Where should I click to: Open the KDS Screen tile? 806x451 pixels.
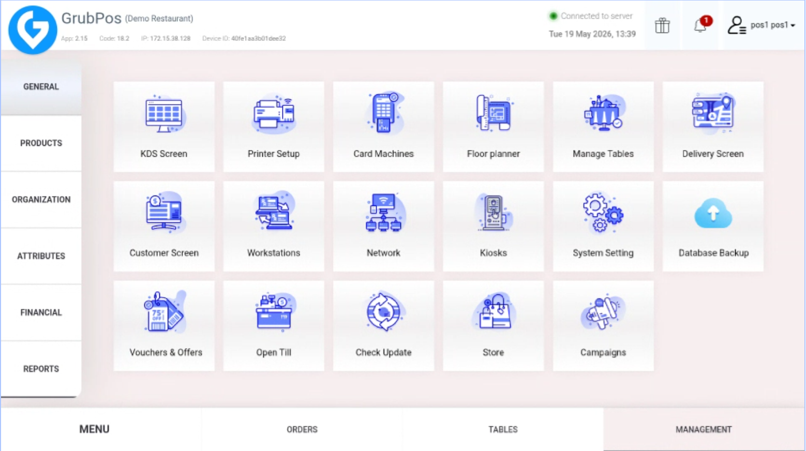(x=164, y=127)
